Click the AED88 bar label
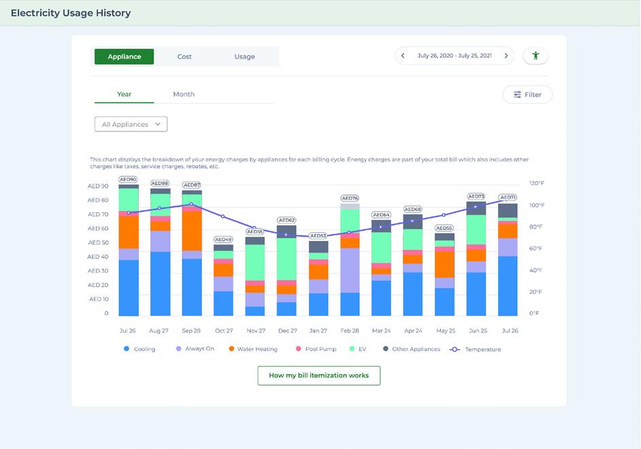The image size is (641, 449). pyautogui.click(x=160, y=184)
